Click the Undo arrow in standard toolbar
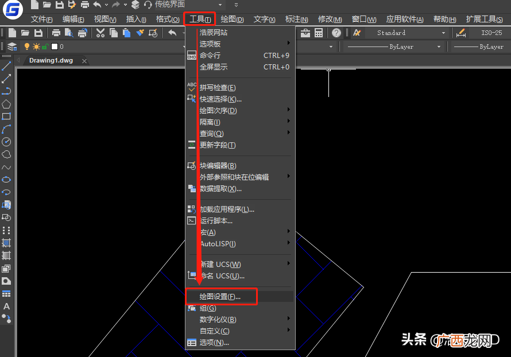 coord(172,33)
